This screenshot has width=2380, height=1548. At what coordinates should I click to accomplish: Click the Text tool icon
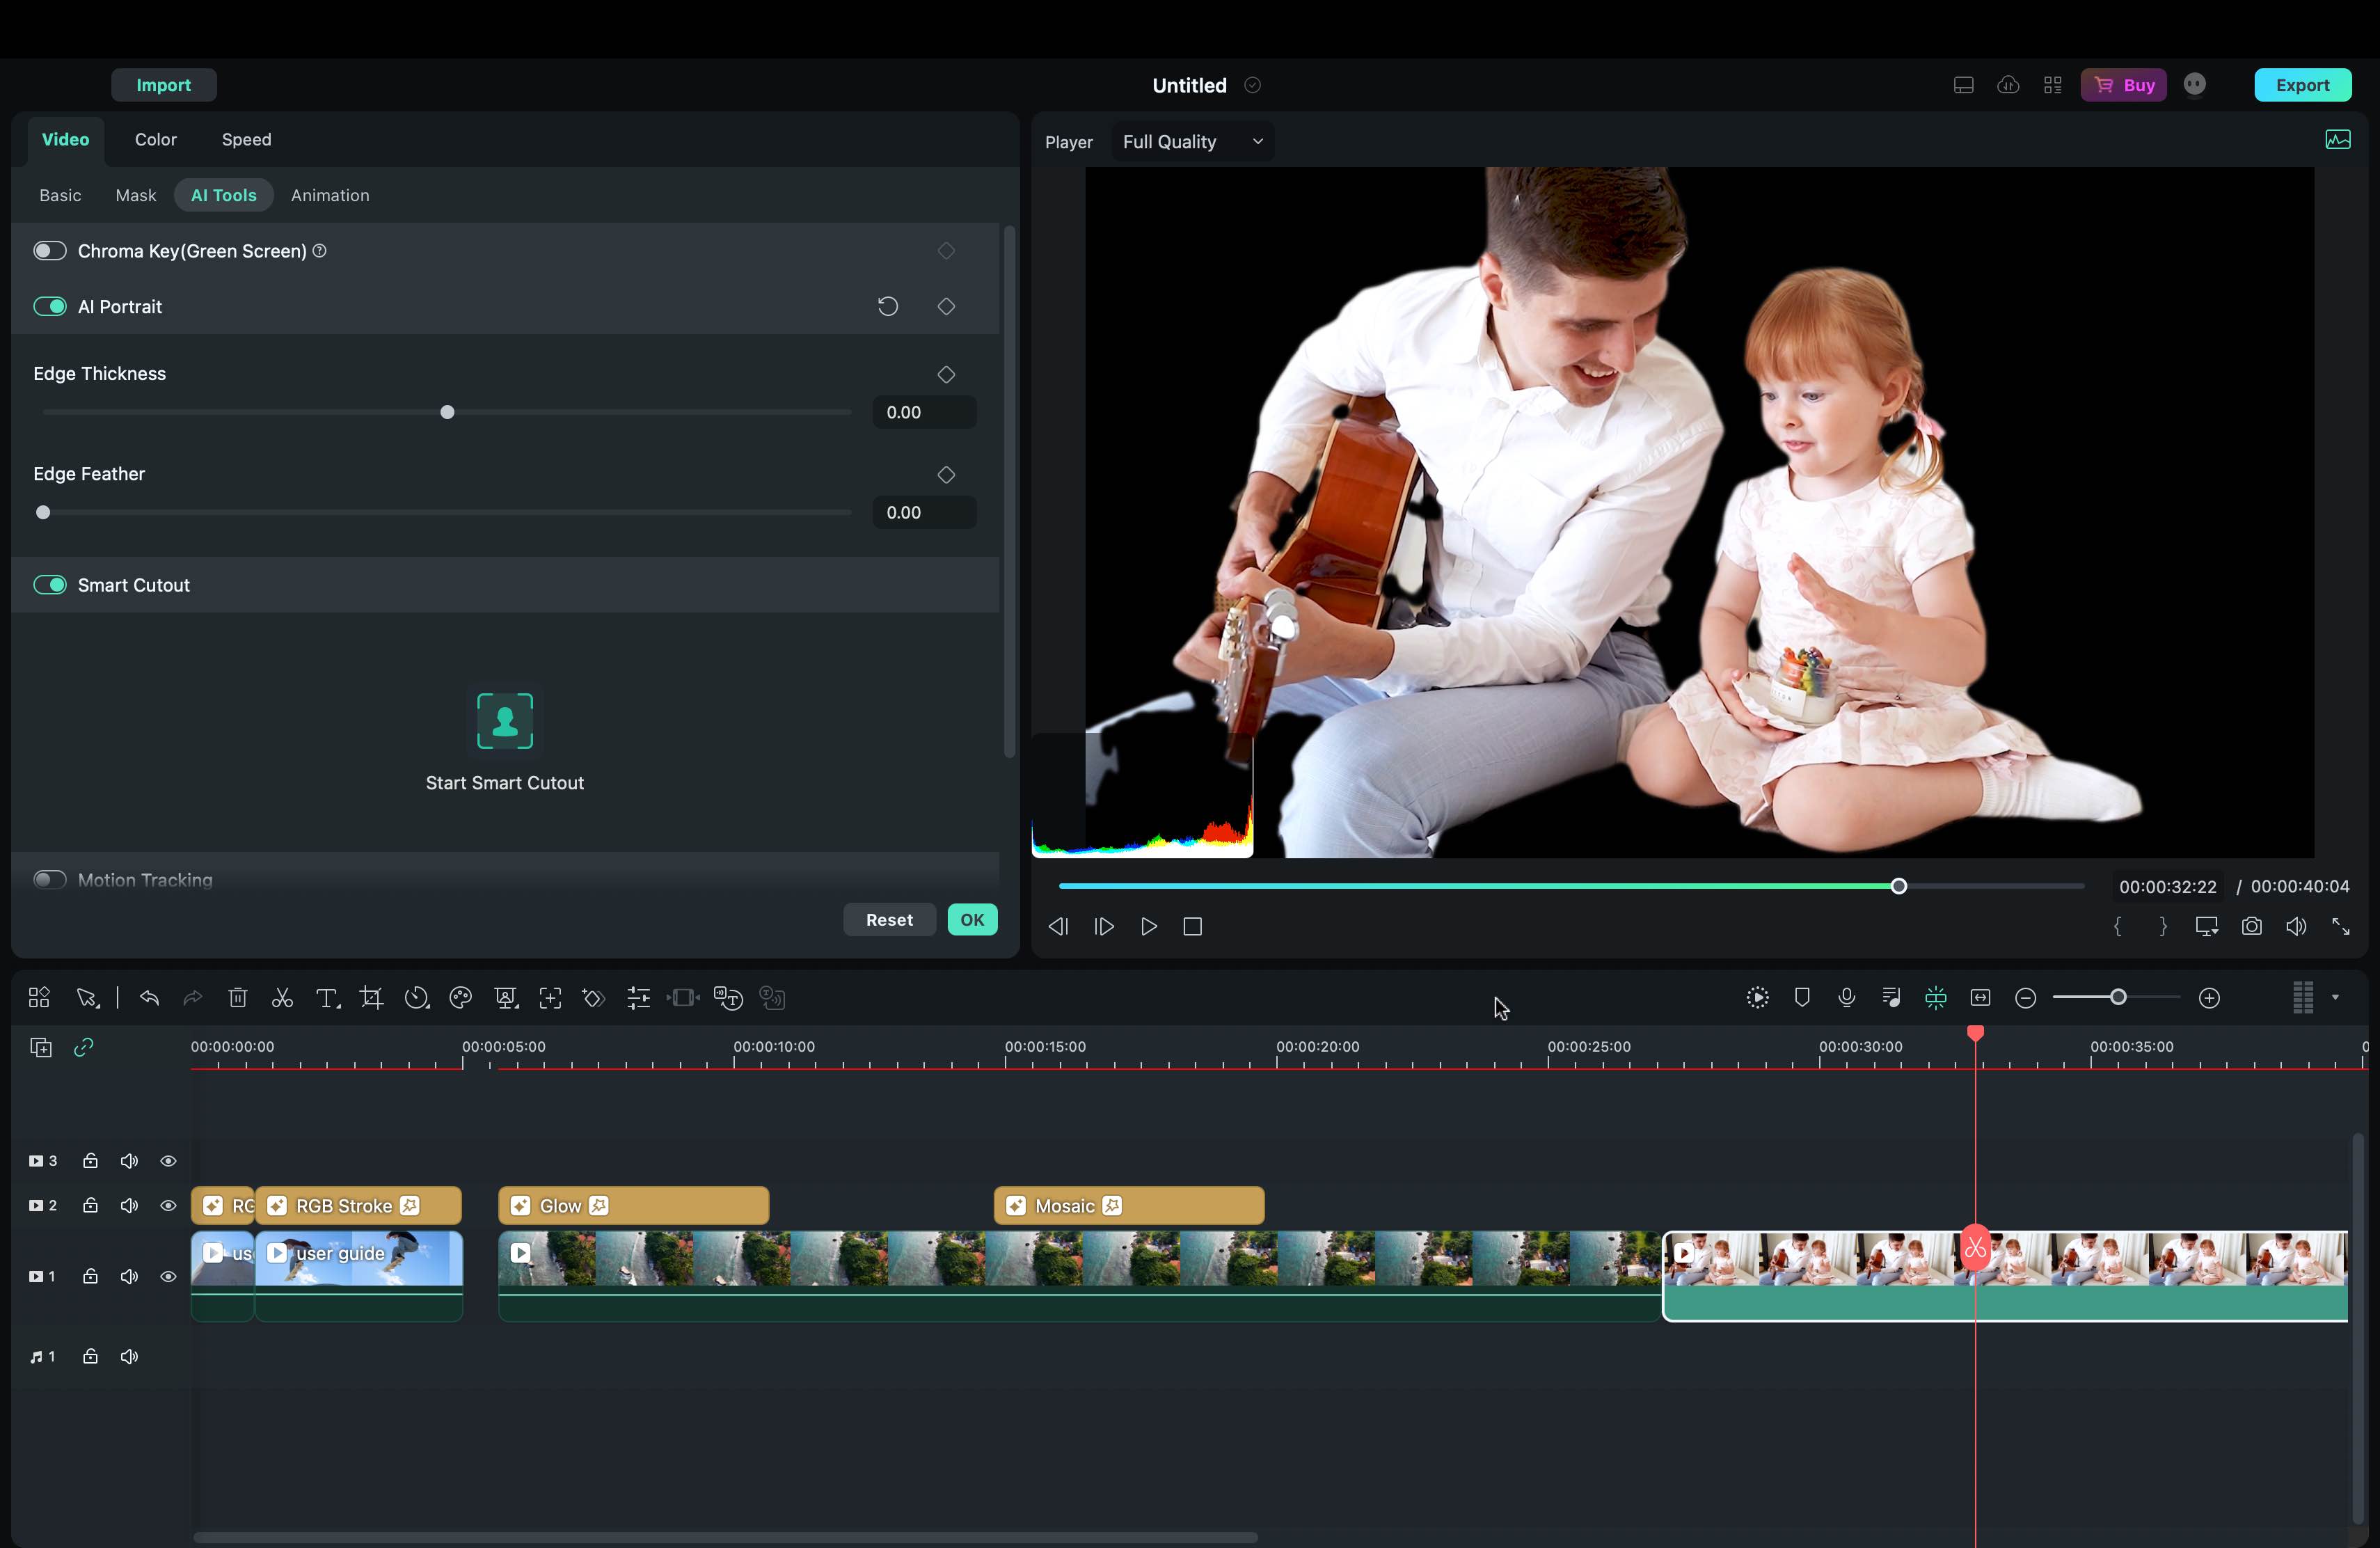coord(327,998)
